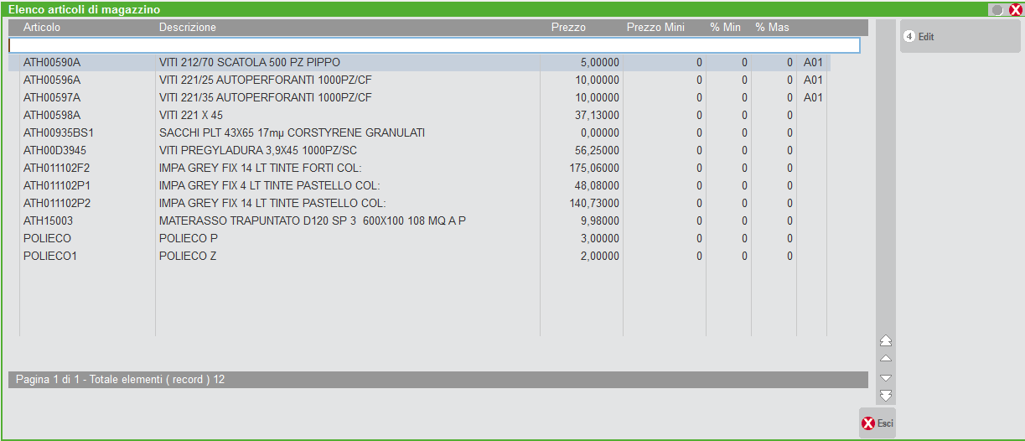Click the gray circle icon in title bar
Image resolution: width=1025 pixels, height=441 pixels.
coord(997,10)
